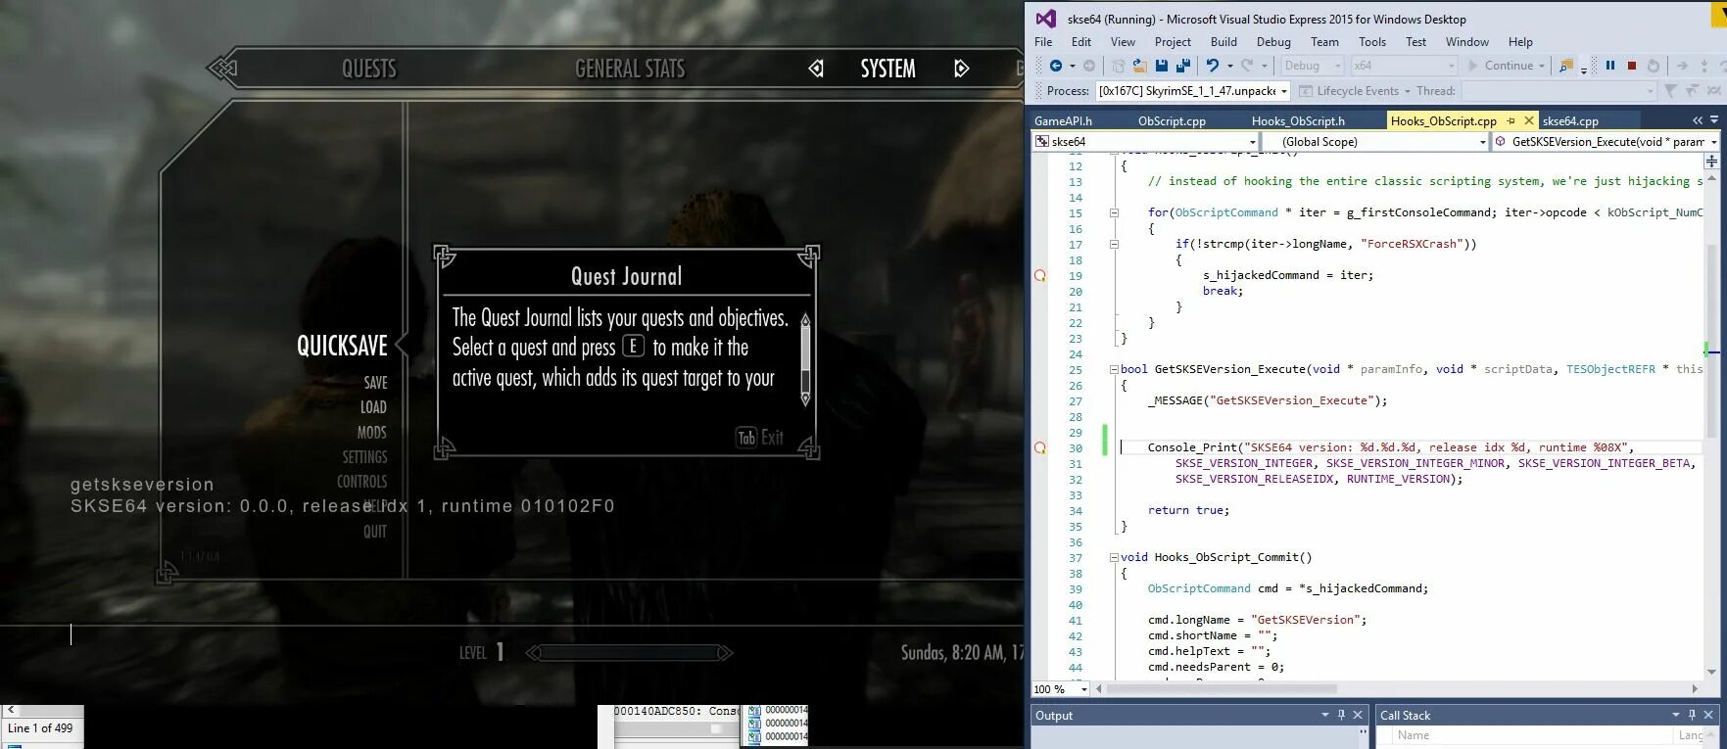
Task: Click the System menu left arrow in Skyrim
Action: [x=815, y=69]
